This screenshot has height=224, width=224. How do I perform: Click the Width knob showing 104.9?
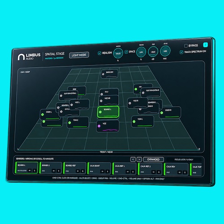[x=118, y=53]
